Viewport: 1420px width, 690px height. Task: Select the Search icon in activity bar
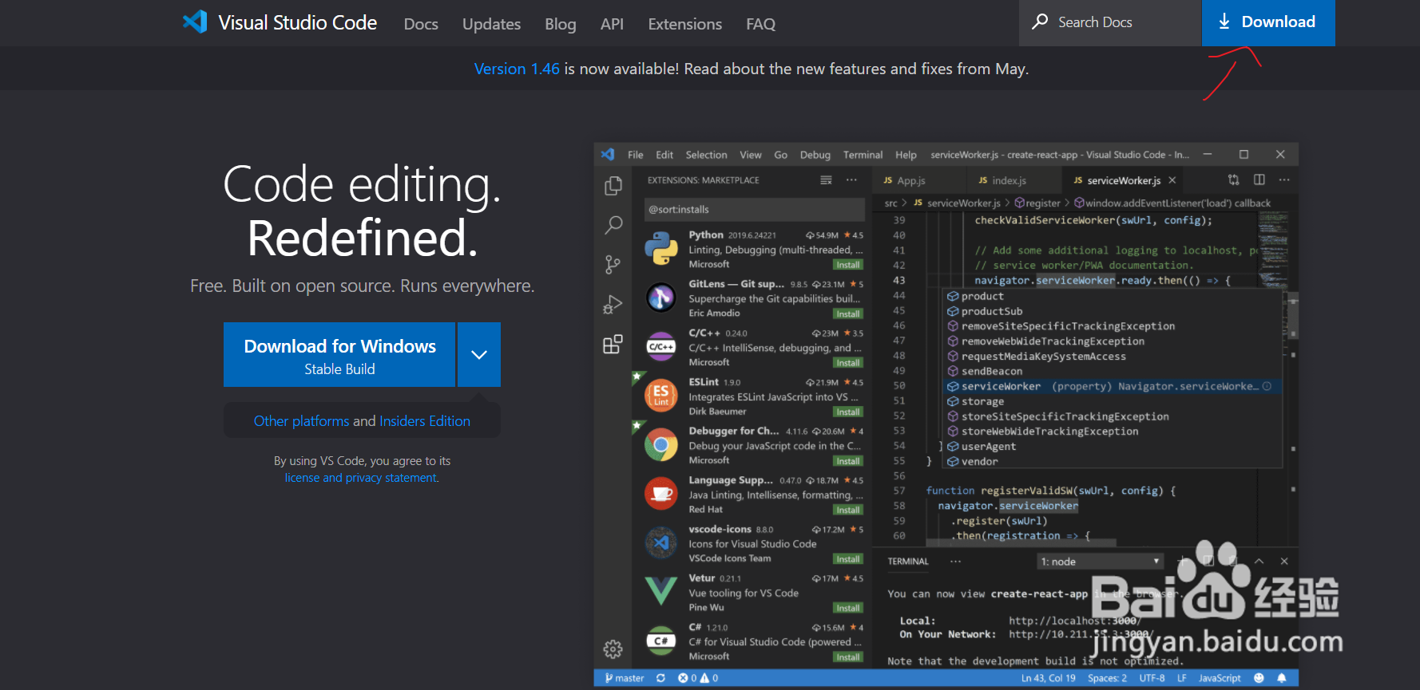click(x=613, y=225)
